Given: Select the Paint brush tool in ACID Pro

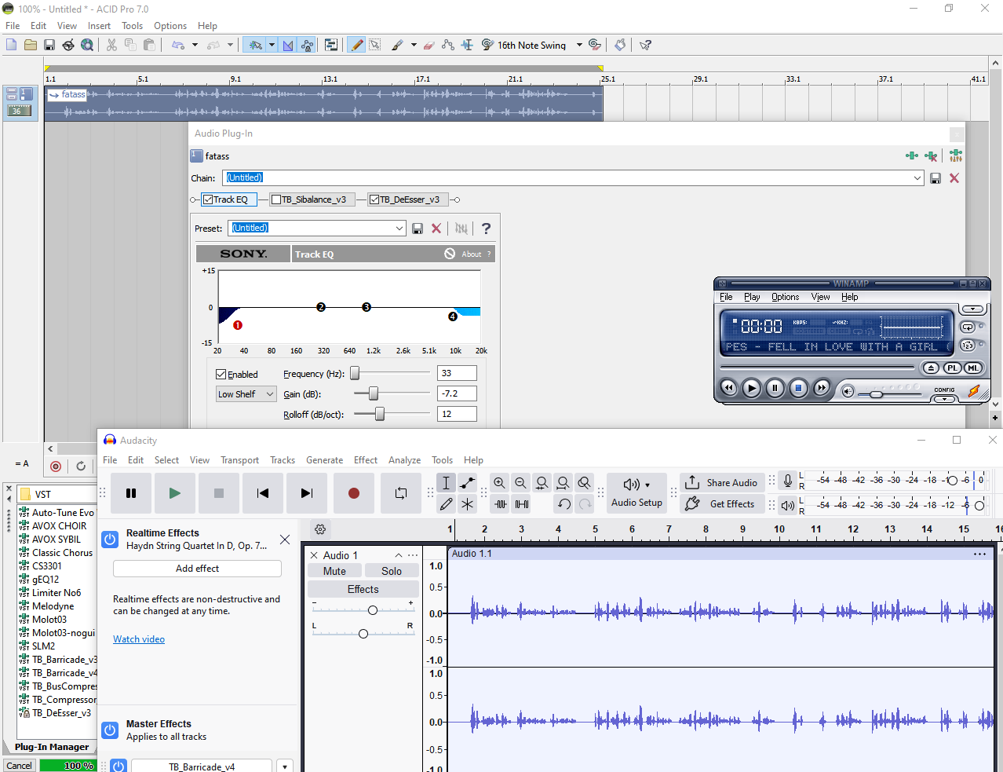Looking at the screenshot, I should [x=397, y=45].
